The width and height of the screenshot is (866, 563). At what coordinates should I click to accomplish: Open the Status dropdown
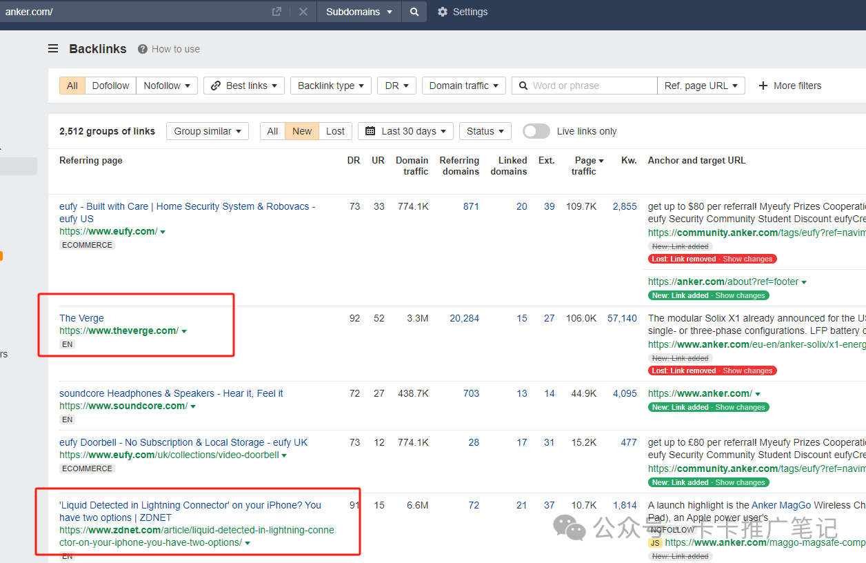click(x=485, y=131)
